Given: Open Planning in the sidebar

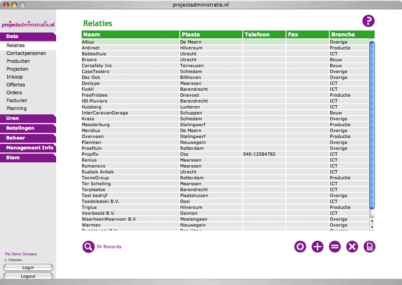Looking at the screenshot, I should tap(16, 108).
